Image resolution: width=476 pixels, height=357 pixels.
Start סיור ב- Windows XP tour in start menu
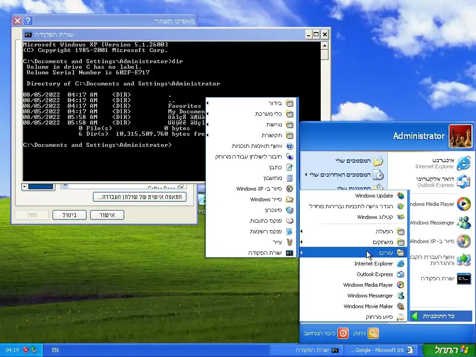click(x=440, y=241)
